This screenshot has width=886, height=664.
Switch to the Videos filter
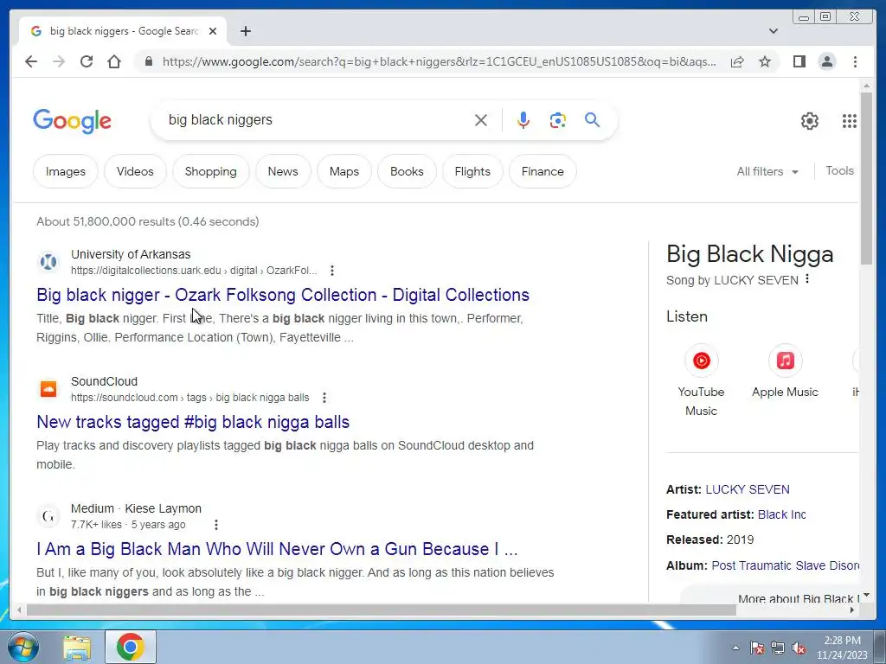click(x=135, y=172)
